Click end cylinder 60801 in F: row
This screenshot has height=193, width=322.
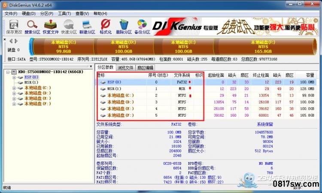(264, 115)
